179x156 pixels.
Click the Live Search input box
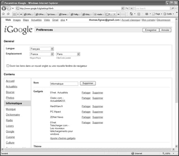click(x=153, y=9)
